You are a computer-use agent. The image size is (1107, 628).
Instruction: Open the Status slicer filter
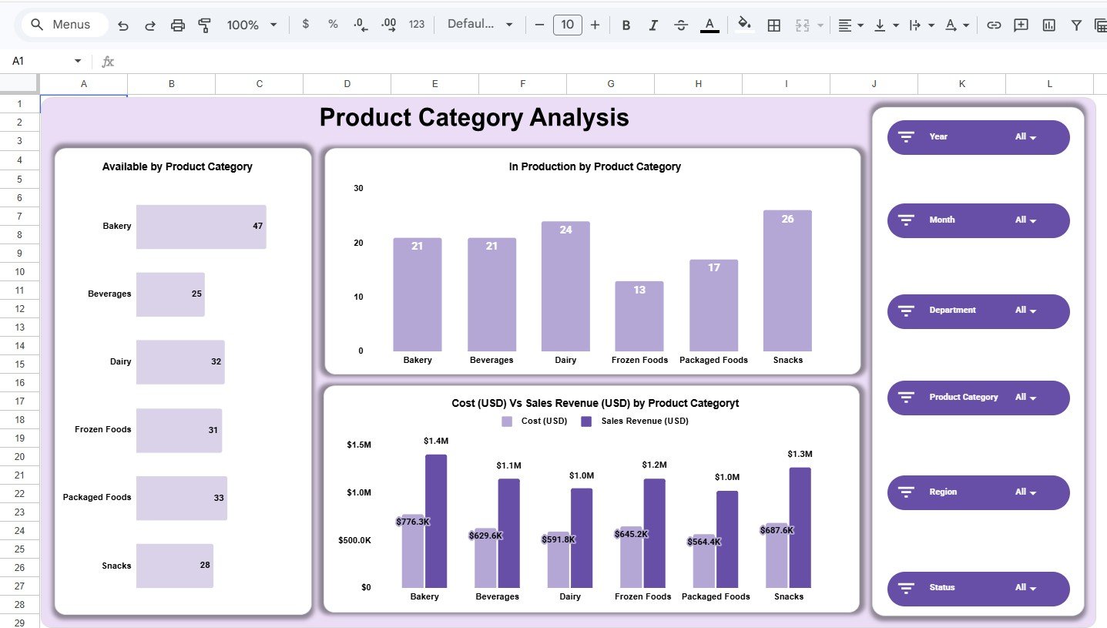coord(978,589)
